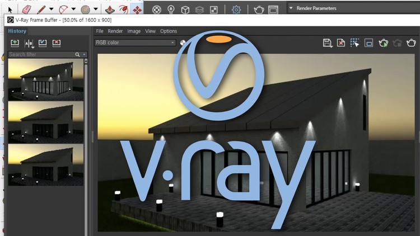Screen dimensions: 420x236
Task: Open V-Ray Settings gear icon
Action: point(236,10)
